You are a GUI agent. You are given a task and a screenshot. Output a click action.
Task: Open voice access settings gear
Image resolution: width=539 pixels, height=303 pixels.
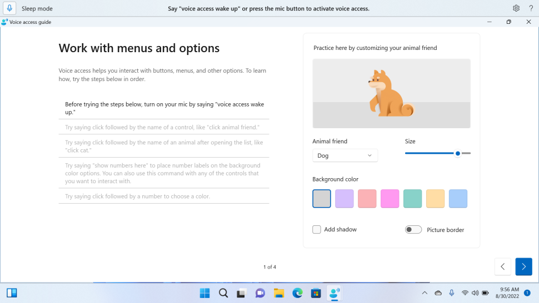click(516, 8)
